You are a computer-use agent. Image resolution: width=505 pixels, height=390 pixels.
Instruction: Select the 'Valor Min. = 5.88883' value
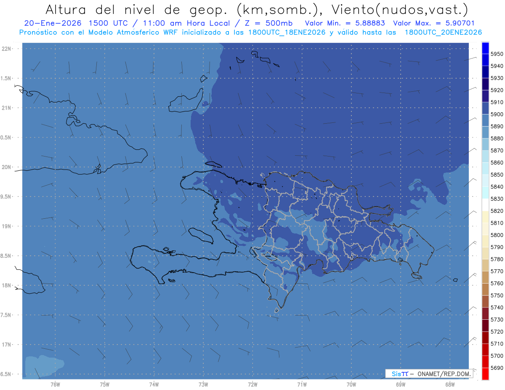(x=345, y=24)
